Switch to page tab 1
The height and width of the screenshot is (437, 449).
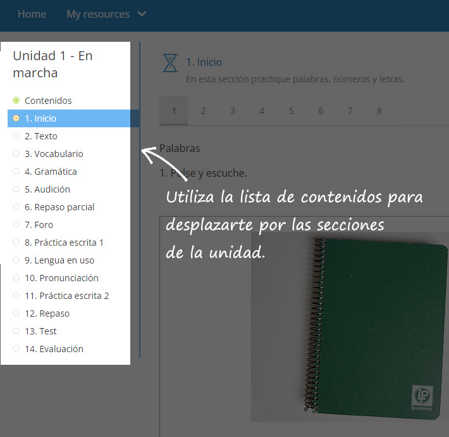[x=174, y=111]
